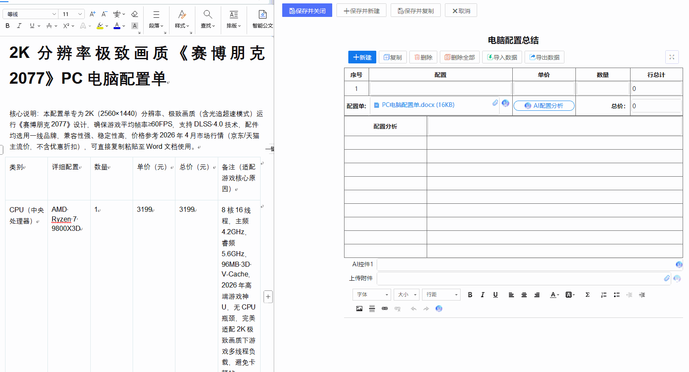Click insert image icon in editor
This screenshot has height=372, width=689.
pyautogui.click(x=359, y=309)
